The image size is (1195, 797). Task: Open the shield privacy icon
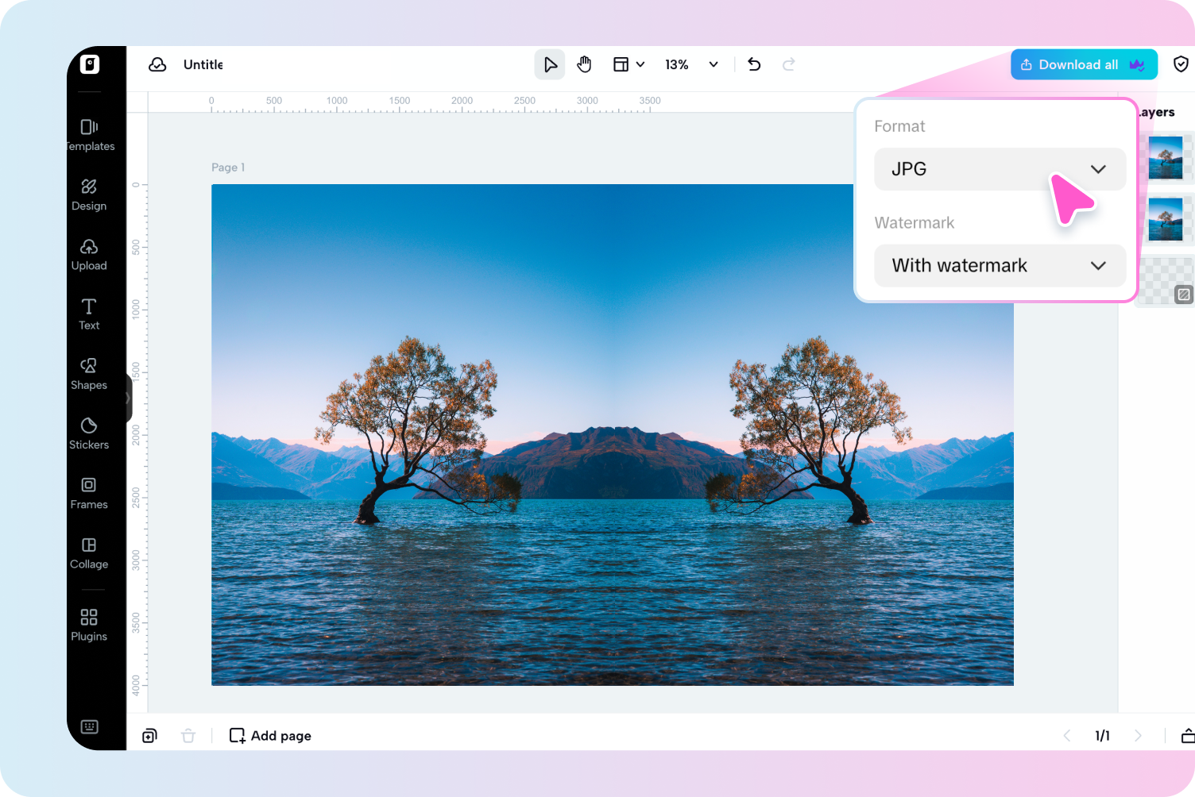click(x=1181, y=64)
